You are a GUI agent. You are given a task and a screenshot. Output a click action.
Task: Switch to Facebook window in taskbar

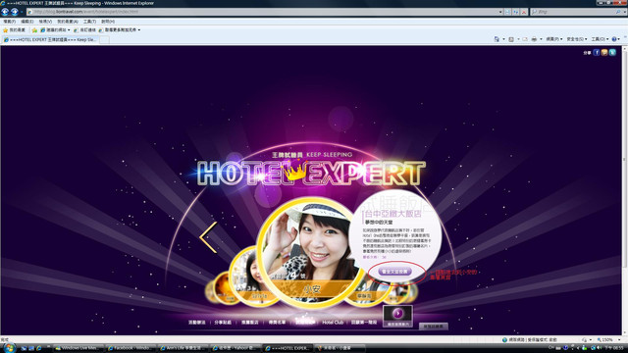click(131, 348)
